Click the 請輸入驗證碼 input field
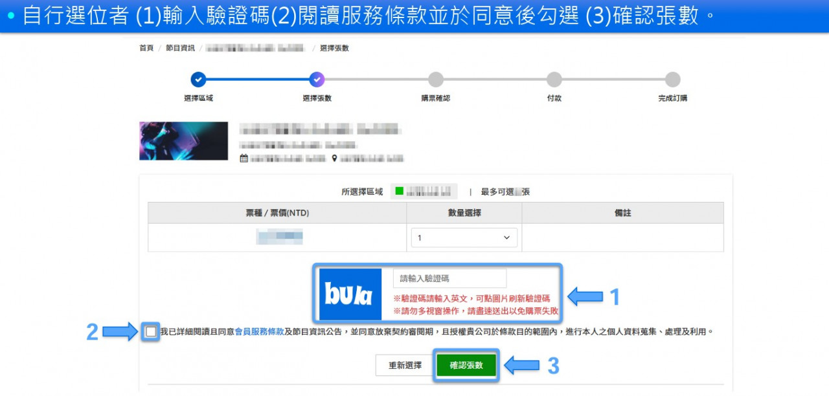829x396 pixels. pyautogui.click(x=449, y=278)
